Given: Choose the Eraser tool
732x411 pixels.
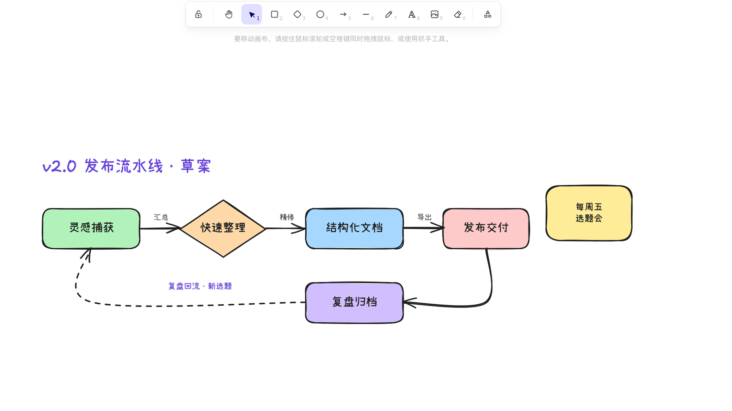Looking at the screenshot, I should [458, 14].
